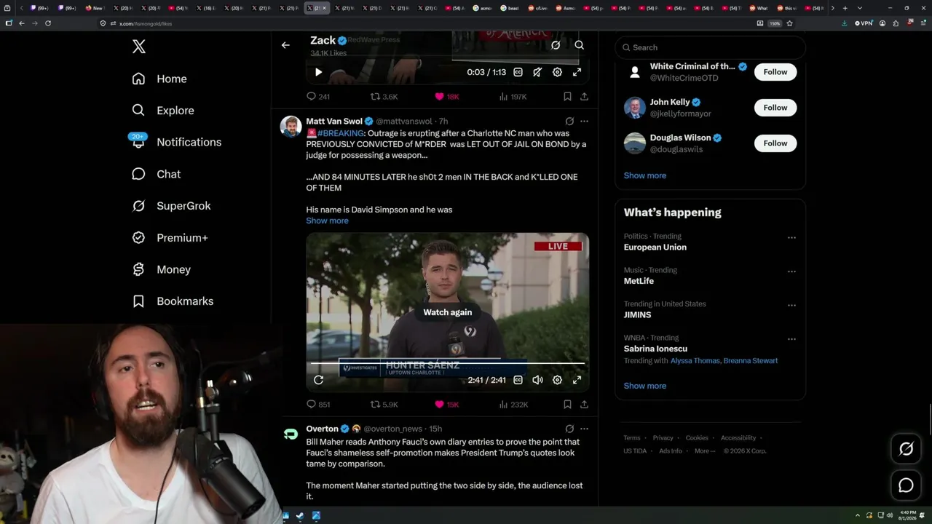
Task: Open Matt Van Swol's profile avatar
Action: tap(291, 127)
